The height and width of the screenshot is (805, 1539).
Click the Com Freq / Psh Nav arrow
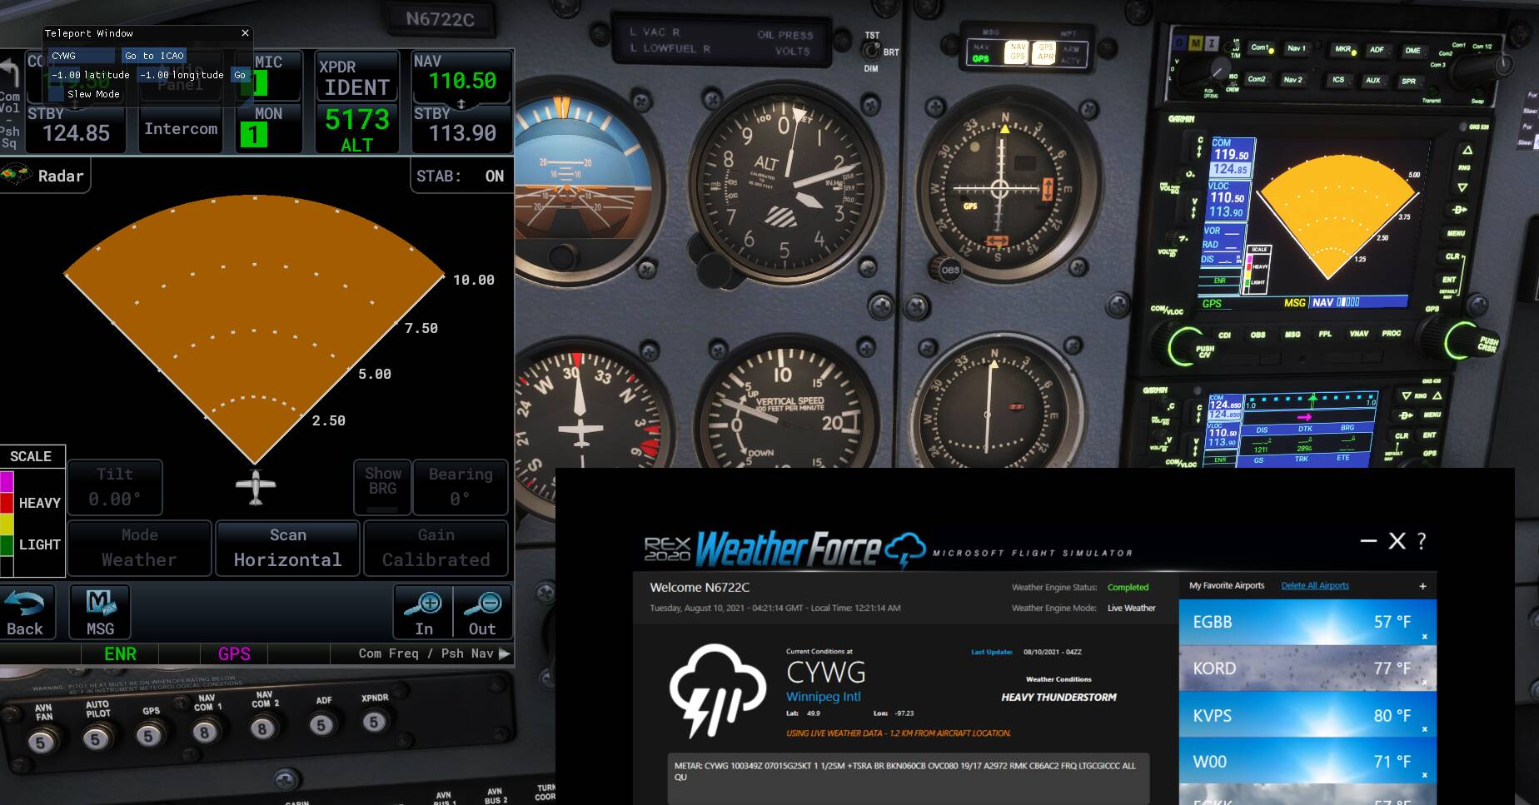(x=504, y=653)
